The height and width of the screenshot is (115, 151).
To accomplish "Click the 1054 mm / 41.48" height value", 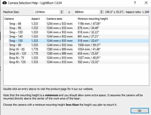I will pyautogui.click(x=89, y=49).
